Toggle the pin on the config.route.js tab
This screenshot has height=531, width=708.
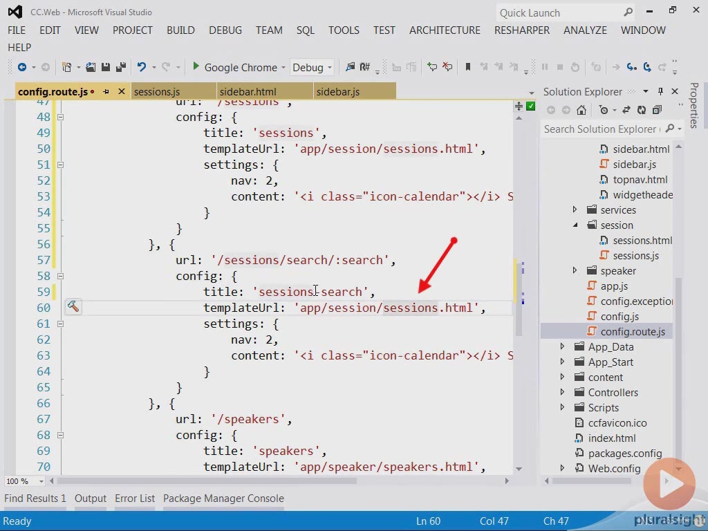click(x=106, y=92)
